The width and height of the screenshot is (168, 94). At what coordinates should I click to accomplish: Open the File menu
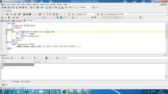tap(5, 4)
